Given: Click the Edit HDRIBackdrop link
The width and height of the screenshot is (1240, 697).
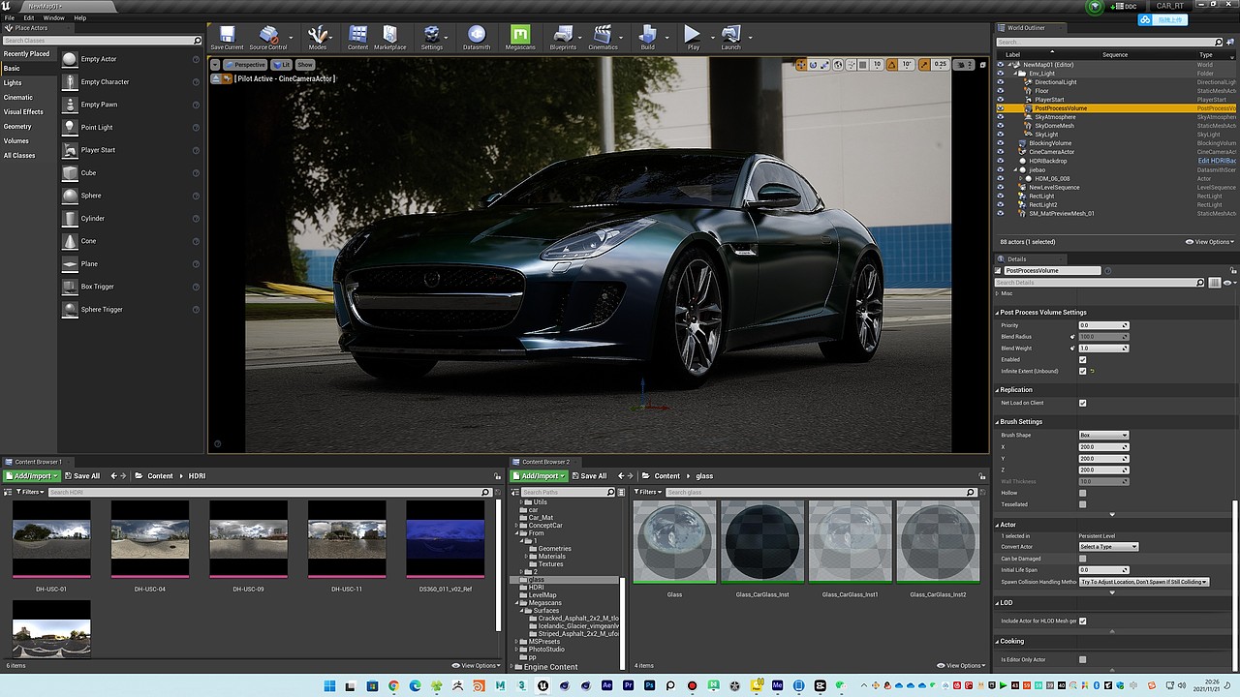Looking at the screenshot, I should pyautogui.click(x=1218, y=161).
